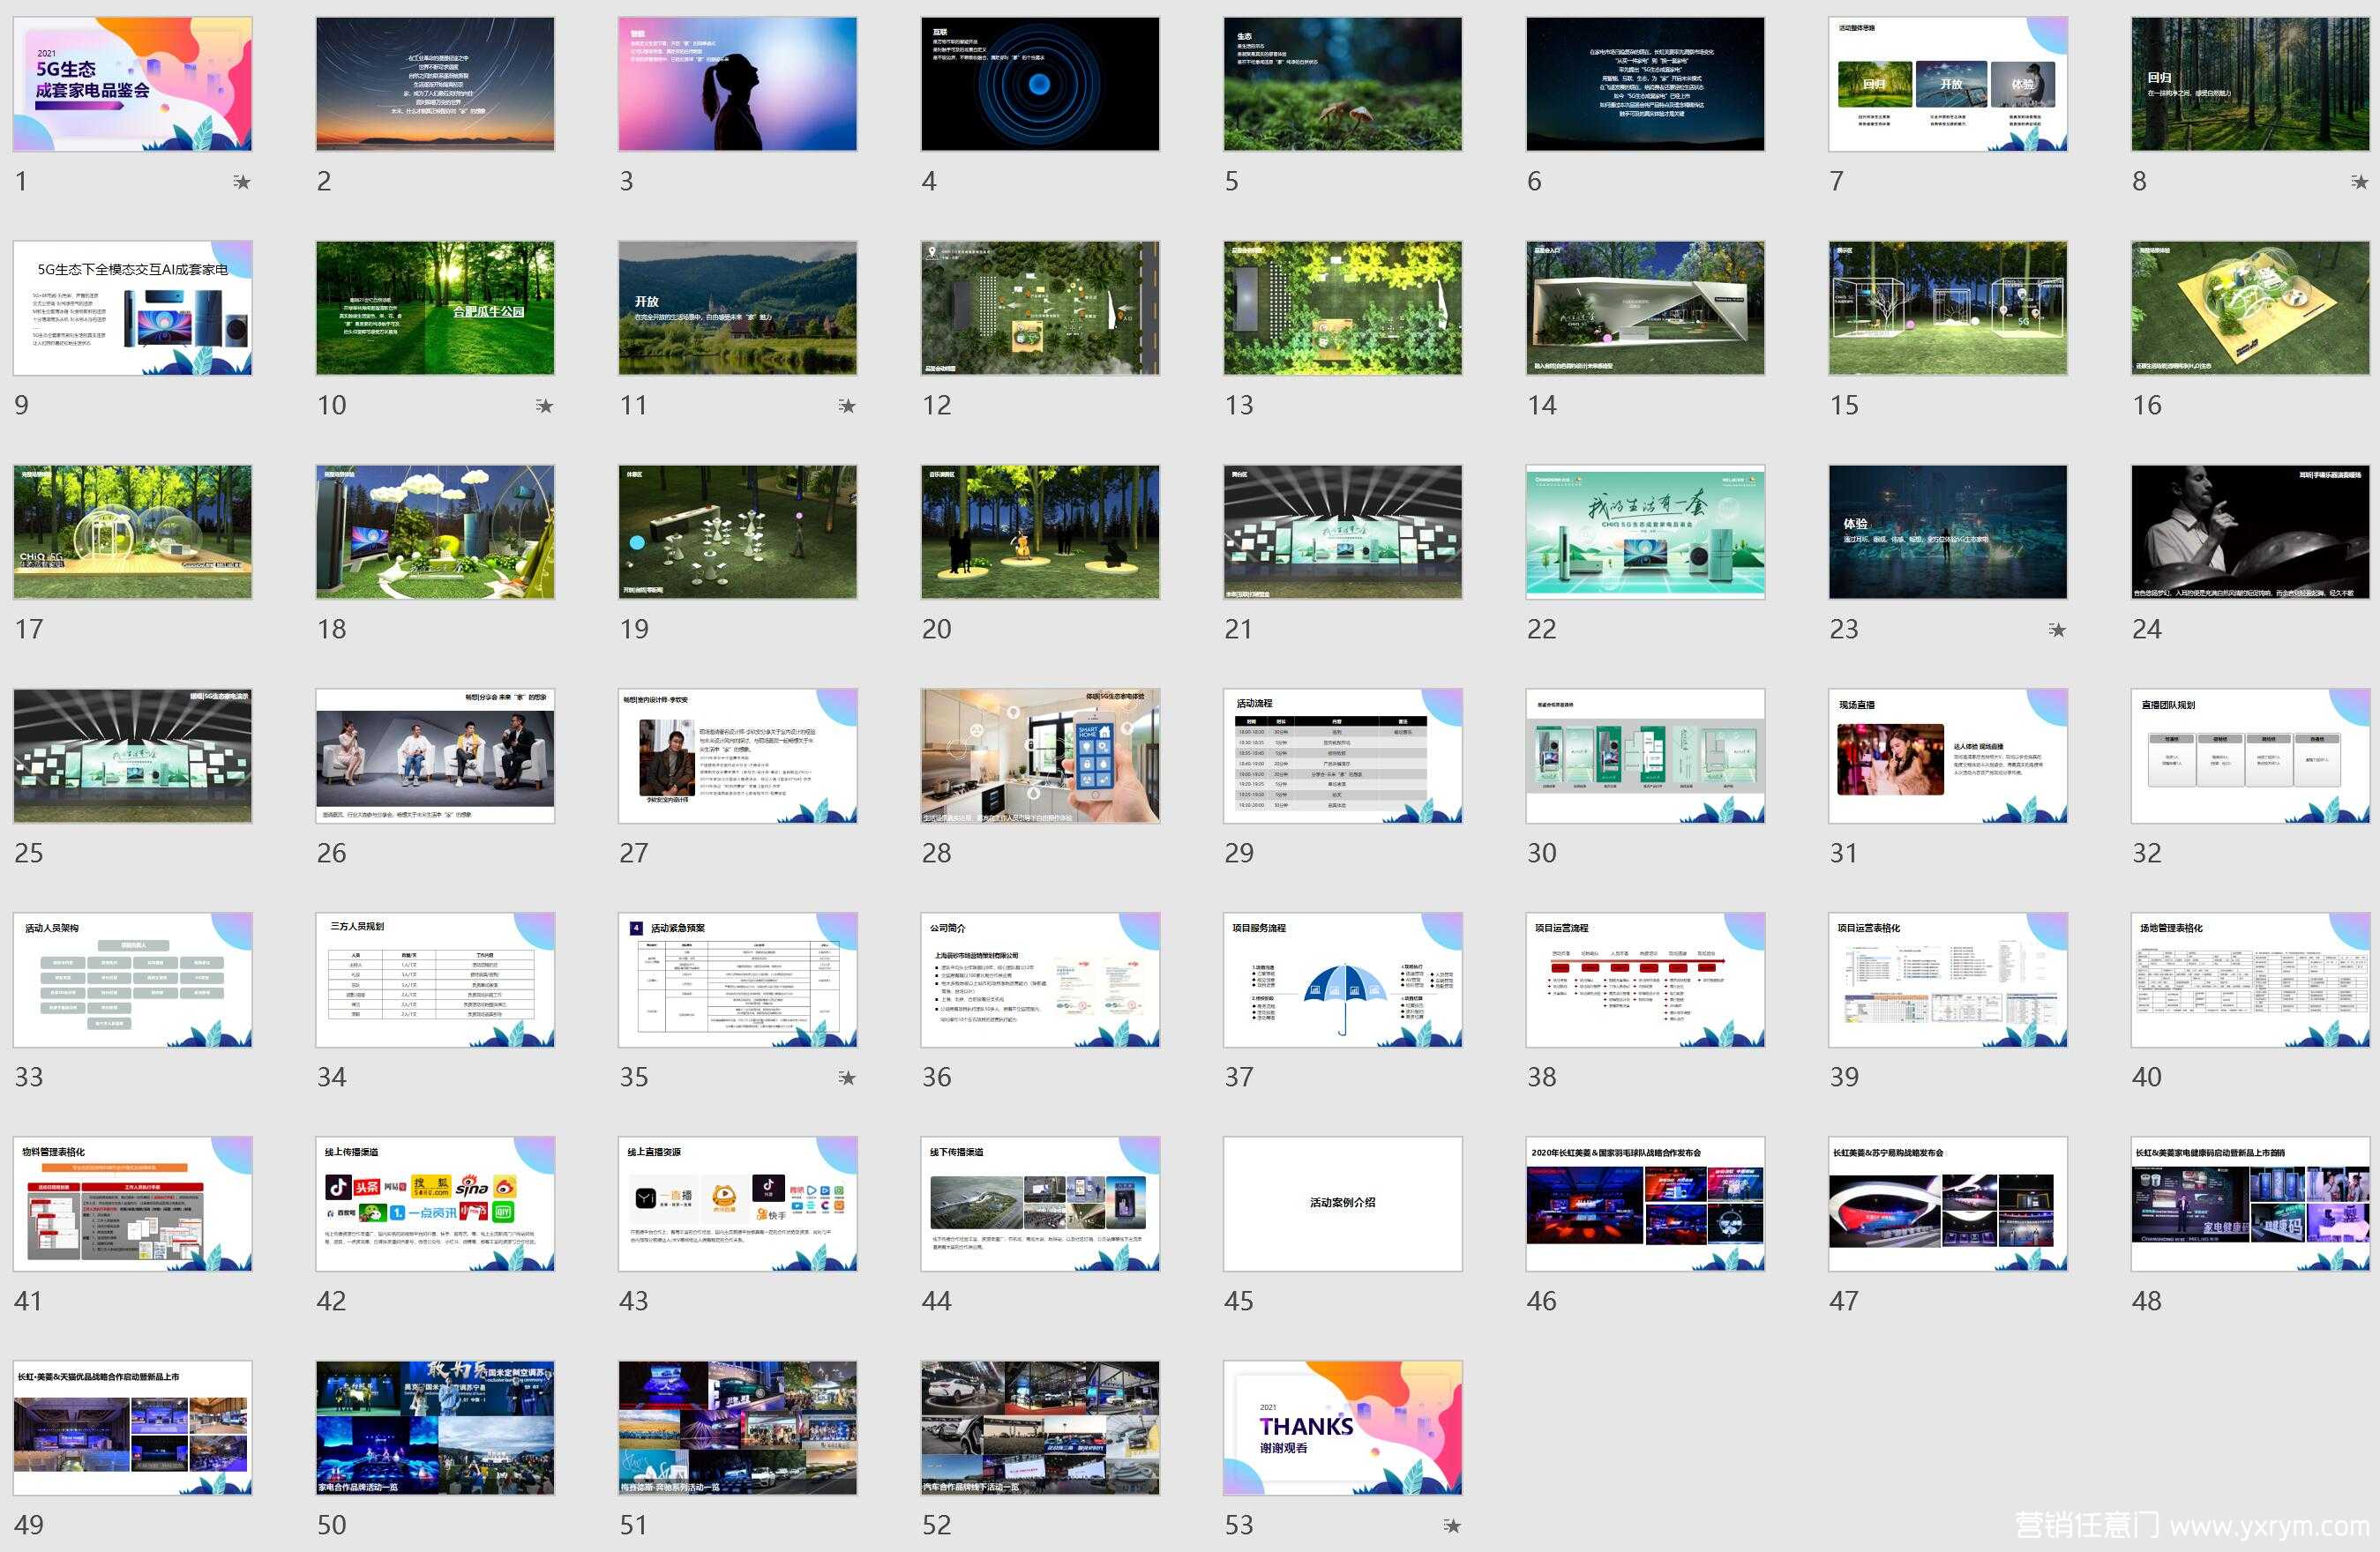Click the slide number label '30'

[1541, 853]
